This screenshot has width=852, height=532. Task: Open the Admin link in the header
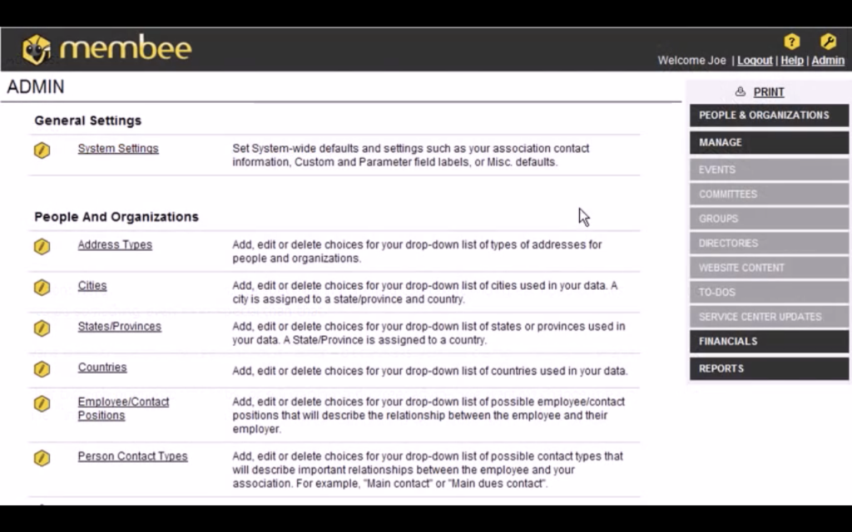click(x=827, y=60)
